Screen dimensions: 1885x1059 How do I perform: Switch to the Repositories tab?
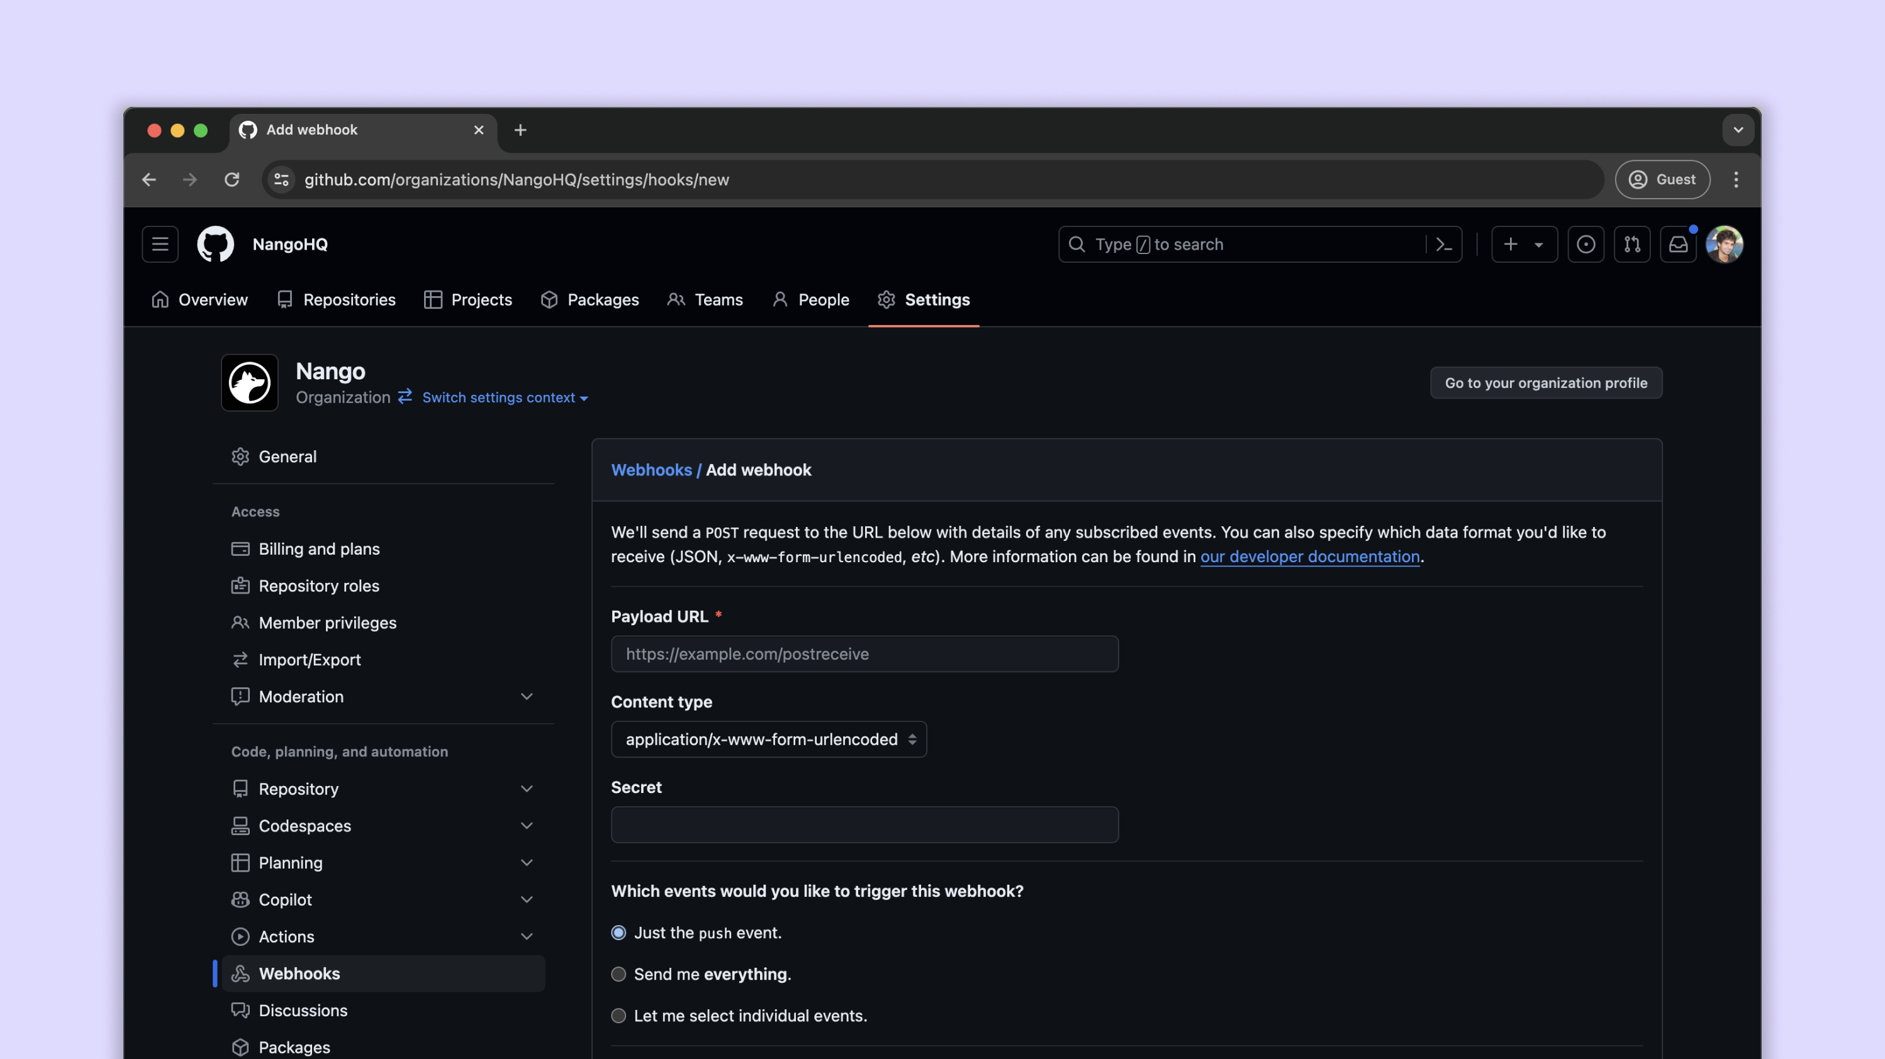pyautogui.click(x=336, y=300)
